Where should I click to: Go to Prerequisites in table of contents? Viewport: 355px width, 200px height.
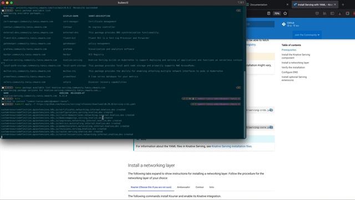coord(288,50)
